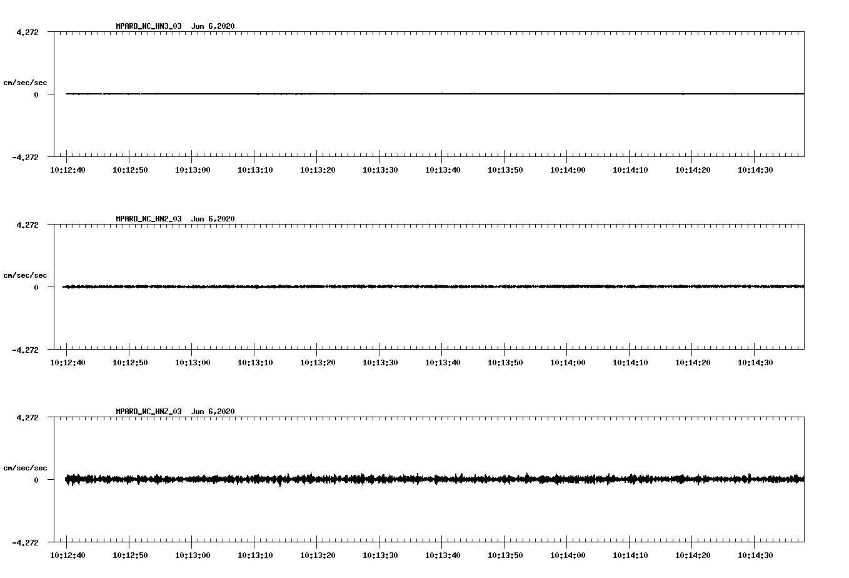Click the 0 axis value on HN3 plot
Viewport: 849px width, 578px height.
[36, 94]
